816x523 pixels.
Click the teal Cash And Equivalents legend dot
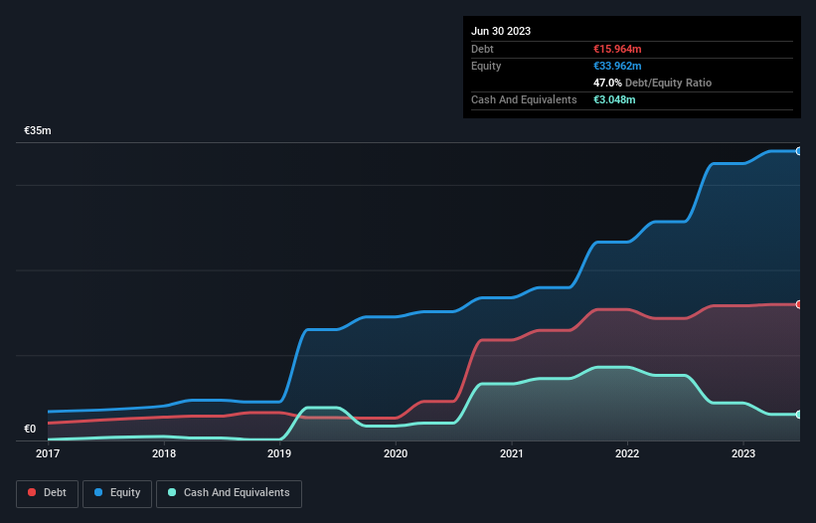click(172, 492)
